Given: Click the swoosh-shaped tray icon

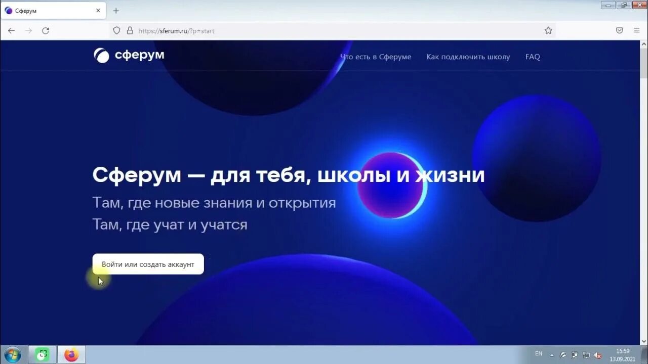Looking at the screenshot, I should click(563, 355).
